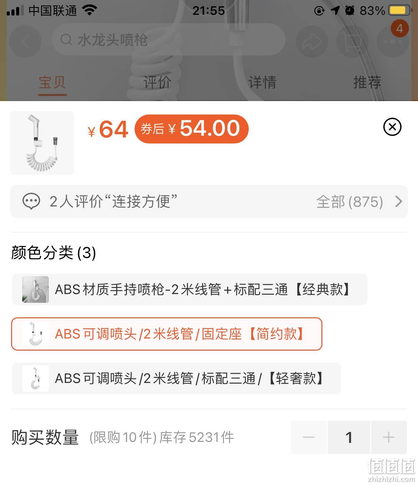Expand all 875 reviews chevron
The image size is (418, 485).
398,201
